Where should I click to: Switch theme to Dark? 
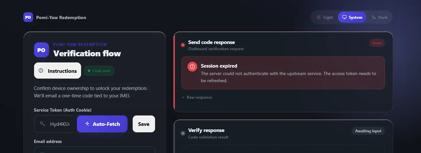click(379, 17)
